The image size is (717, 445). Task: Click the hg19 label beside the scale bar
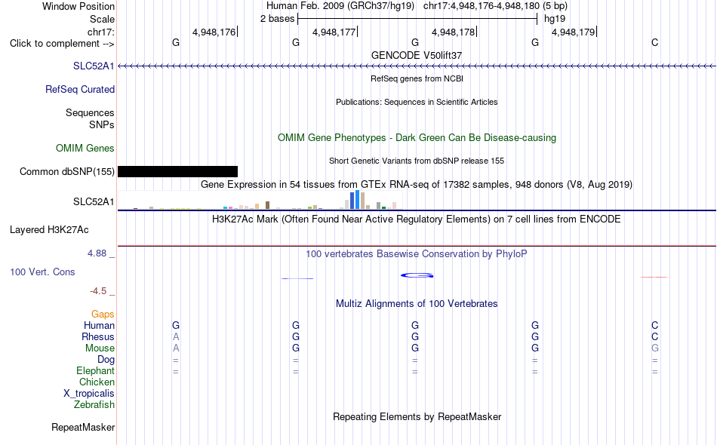[555, 19]
